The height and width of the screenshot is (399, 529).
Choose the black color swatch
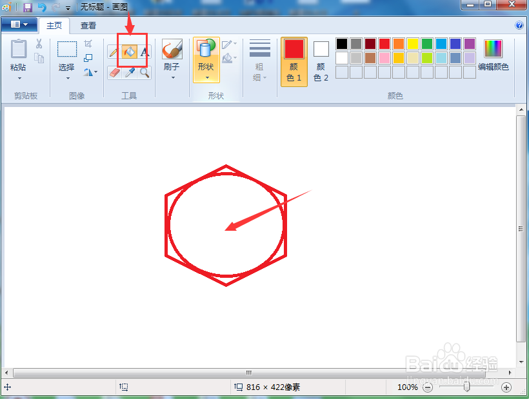(342, 44)
